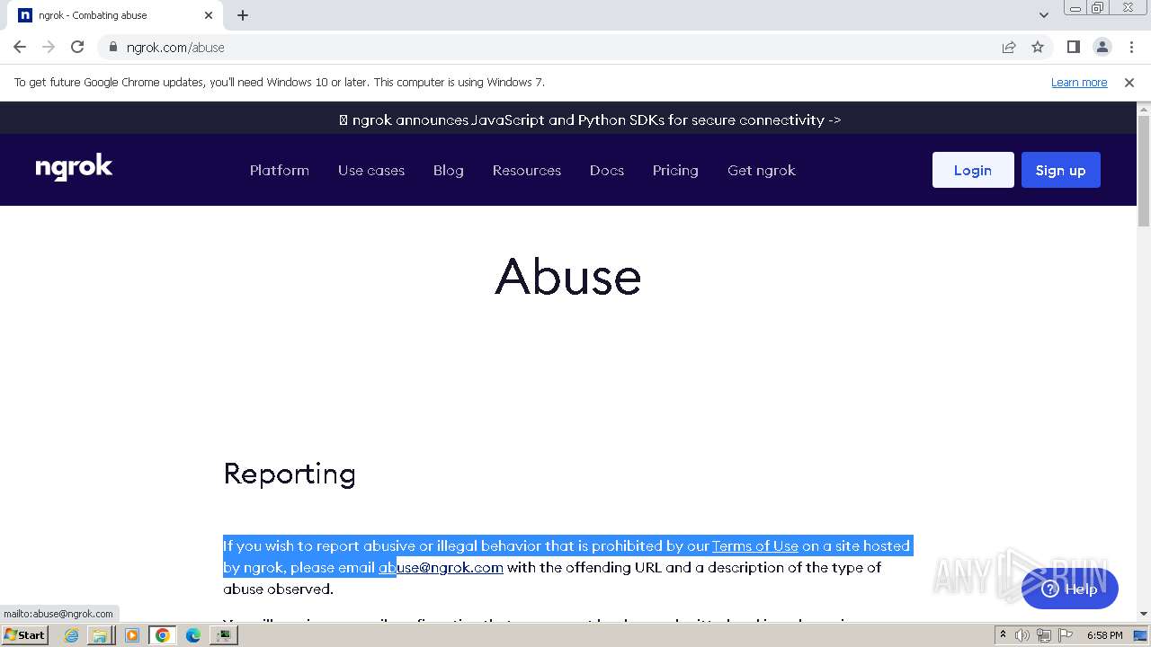The width and height of the screenshot is (1151, 647).
Task: Open the volume control tray icon
Action: click(x=1022, y=635)
